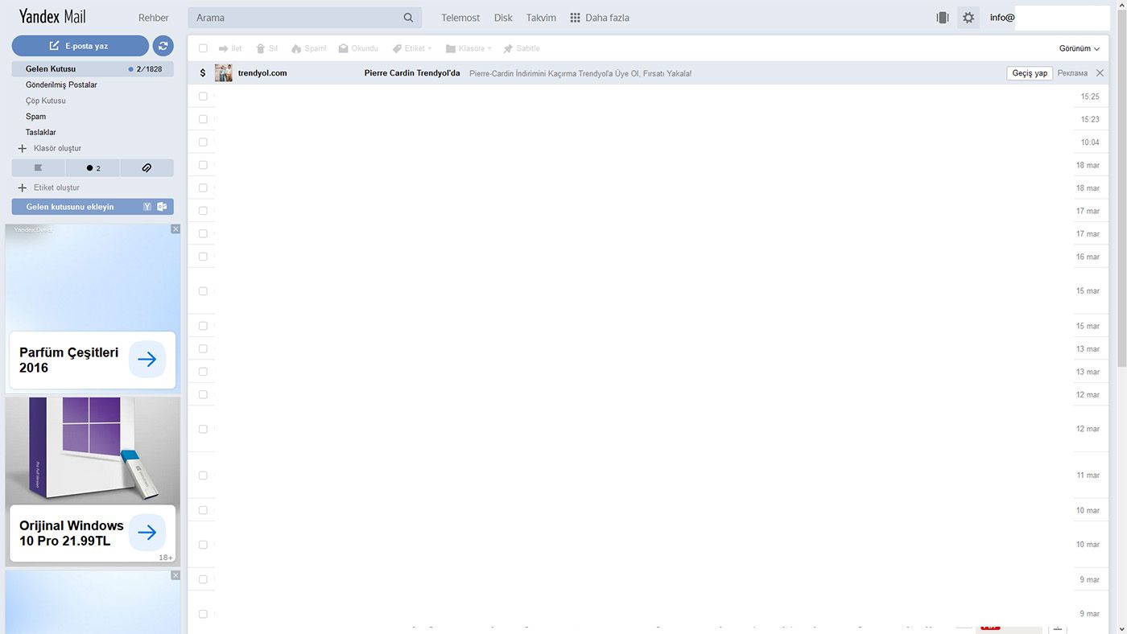Open the themes icon beside the gear
1127x634 pixels.
click(943, 18)
